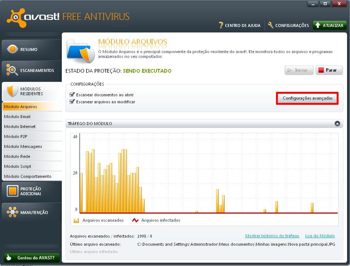Maximize the avast window
Image resolution: width=350 pixels, height=266 pixels.
[x=325, y=4]
